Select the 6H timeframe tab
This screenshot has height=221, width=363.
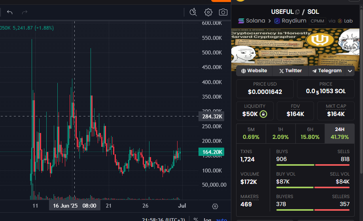[x=310, y=133]
